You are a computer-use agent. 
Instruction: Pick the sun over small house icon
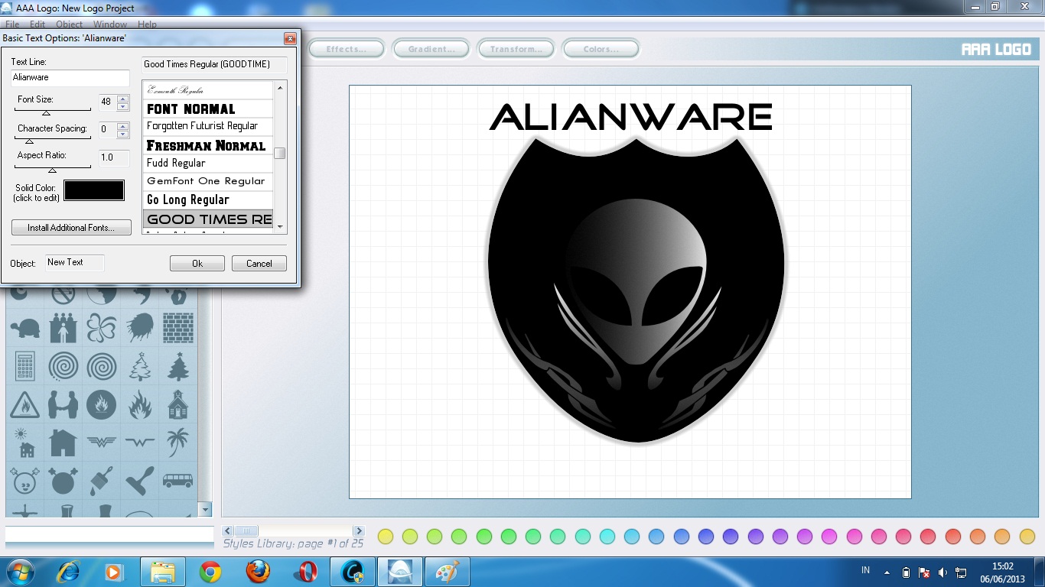point(25,443)
